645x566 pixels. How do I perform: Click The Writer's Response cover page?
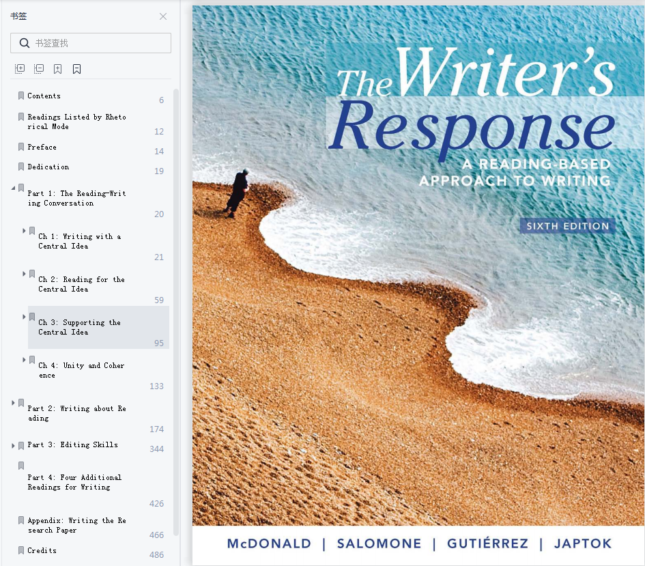pos(418,285)
